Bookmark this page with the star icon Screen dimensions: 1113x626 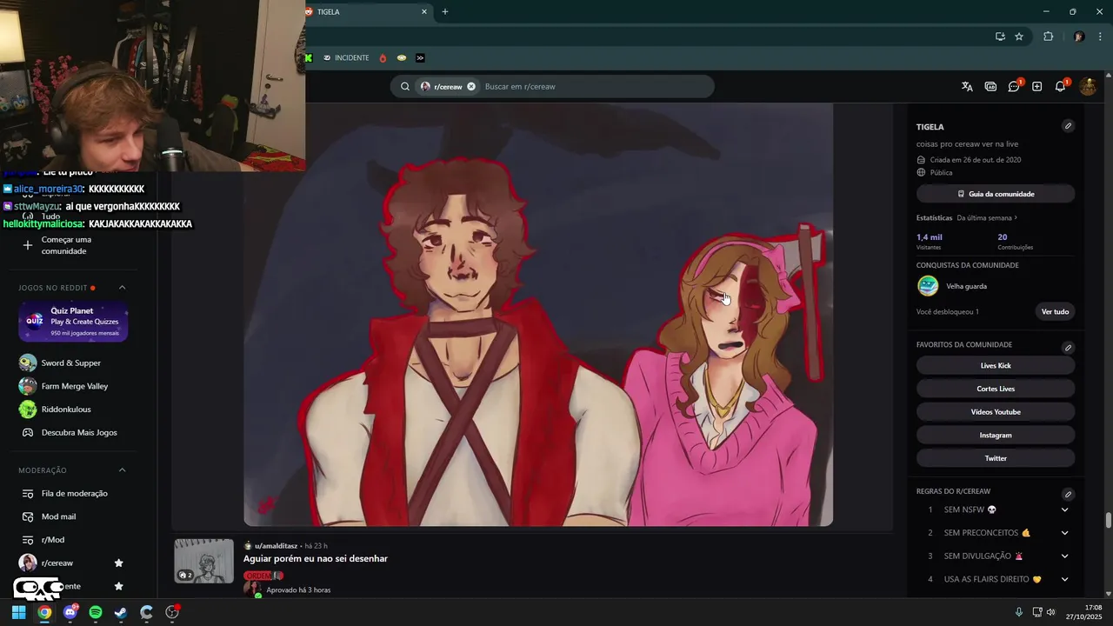[1019, 37]
